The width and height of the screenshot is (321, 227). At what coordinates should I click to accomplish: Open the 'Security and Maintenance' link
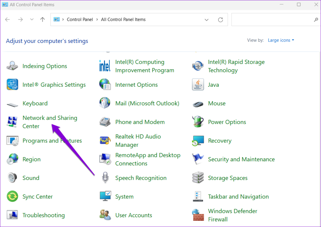coord(241,159)
